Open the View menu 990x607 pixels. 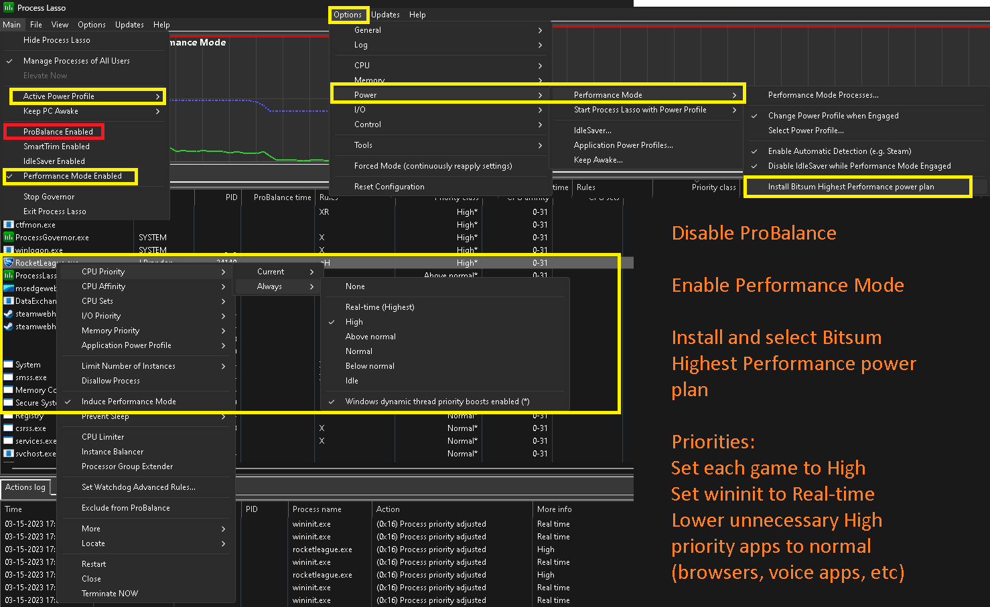coord(60,25)
